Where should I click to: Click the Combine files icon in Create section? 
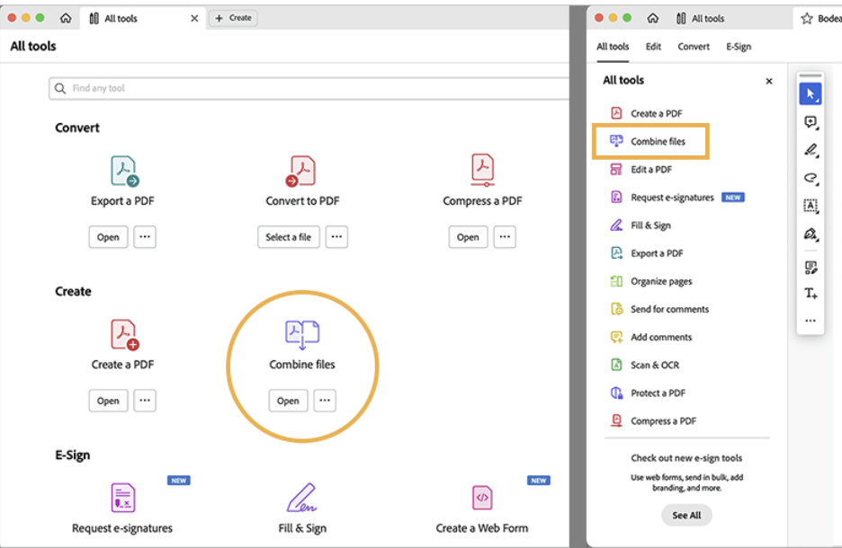tap(302, 334)
